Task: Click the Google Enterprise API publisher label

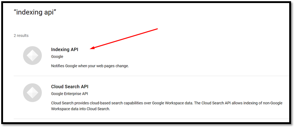Action: [69, 94]
